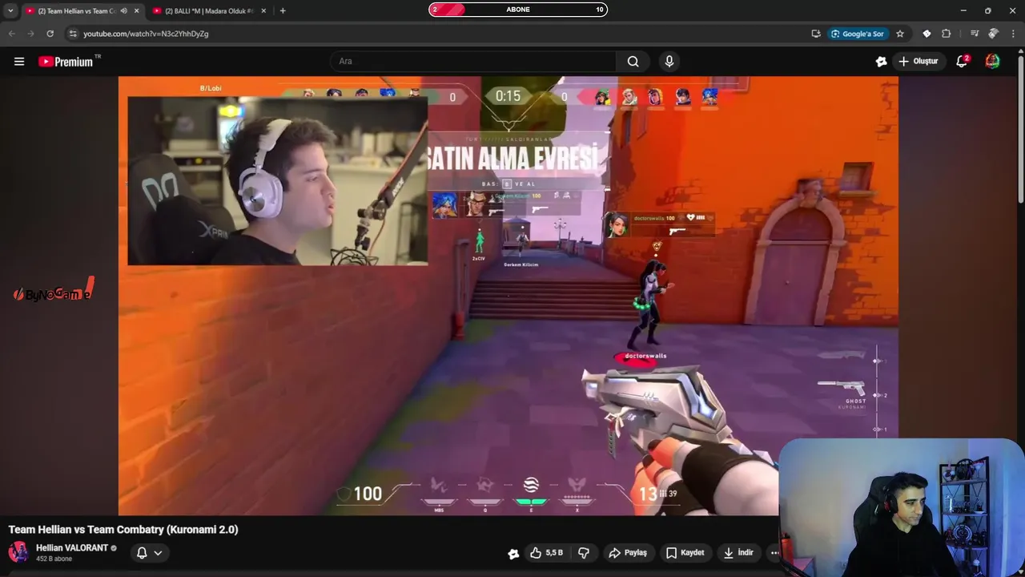Screen dimensions: 1025x577
Task: Click the YouTube search magnifier button
Action: (x=633, y=61)
